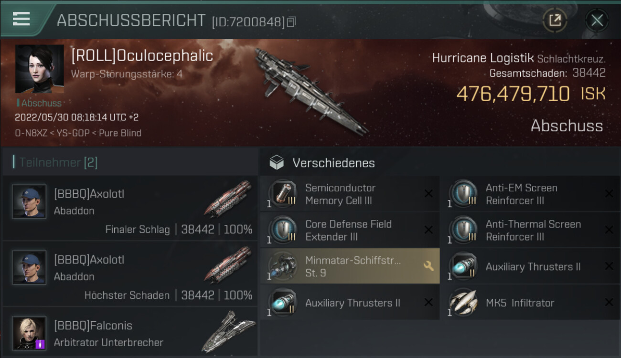The image size is (621, 358).
Task: Click the MK5 Infiltrator drone icon
Action: pos(463,303)
